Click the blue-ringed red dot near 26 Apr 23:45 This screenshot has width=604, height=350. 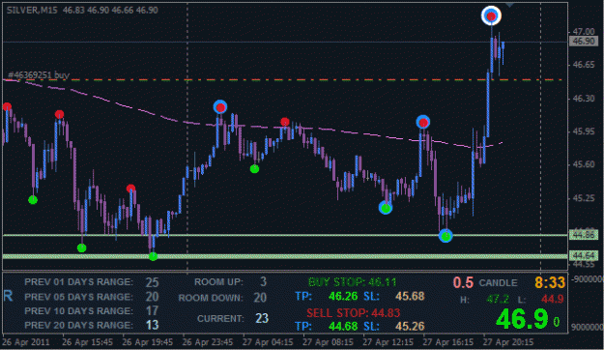pos(220,107)
